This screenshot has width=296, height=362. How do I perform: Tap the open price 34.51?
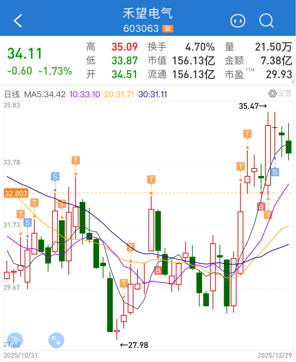[x=125, y=75]
